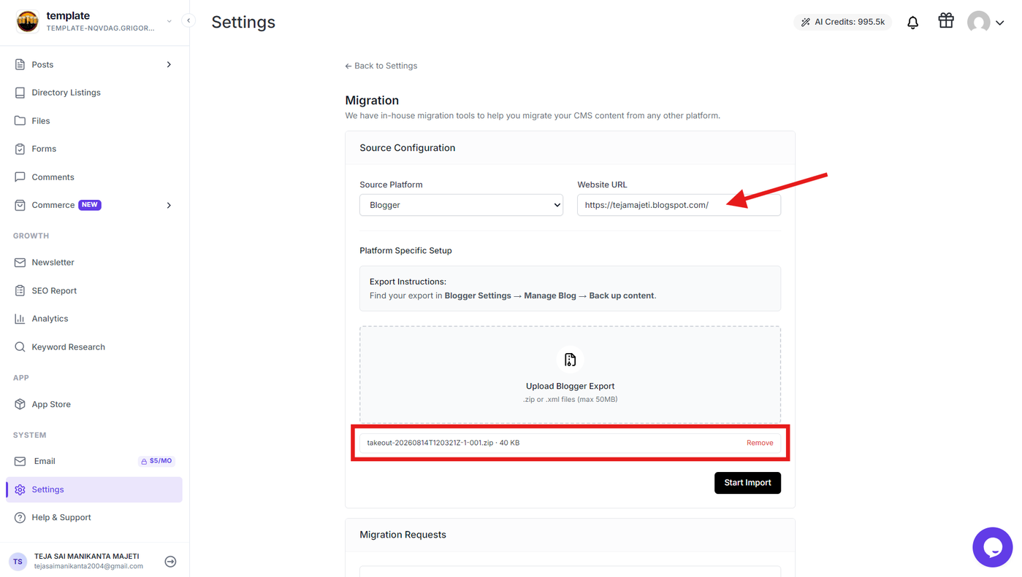The image size is (1022, 577).
Task: Open the user avatar menu
Action: pos(985,23)
